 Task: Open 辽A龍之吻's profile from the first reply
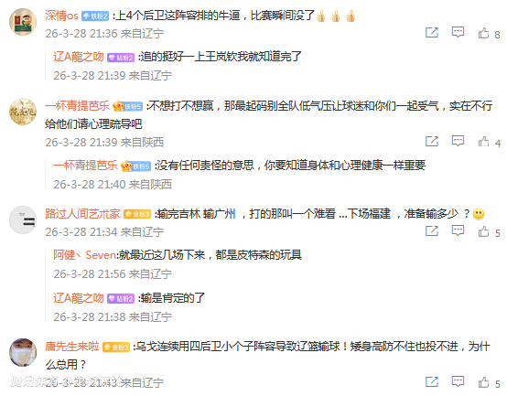(79, 57)
